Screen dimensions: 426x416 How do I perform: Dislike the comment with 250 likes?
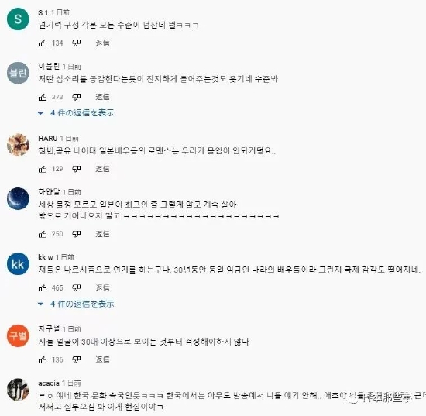coord(77,234)
